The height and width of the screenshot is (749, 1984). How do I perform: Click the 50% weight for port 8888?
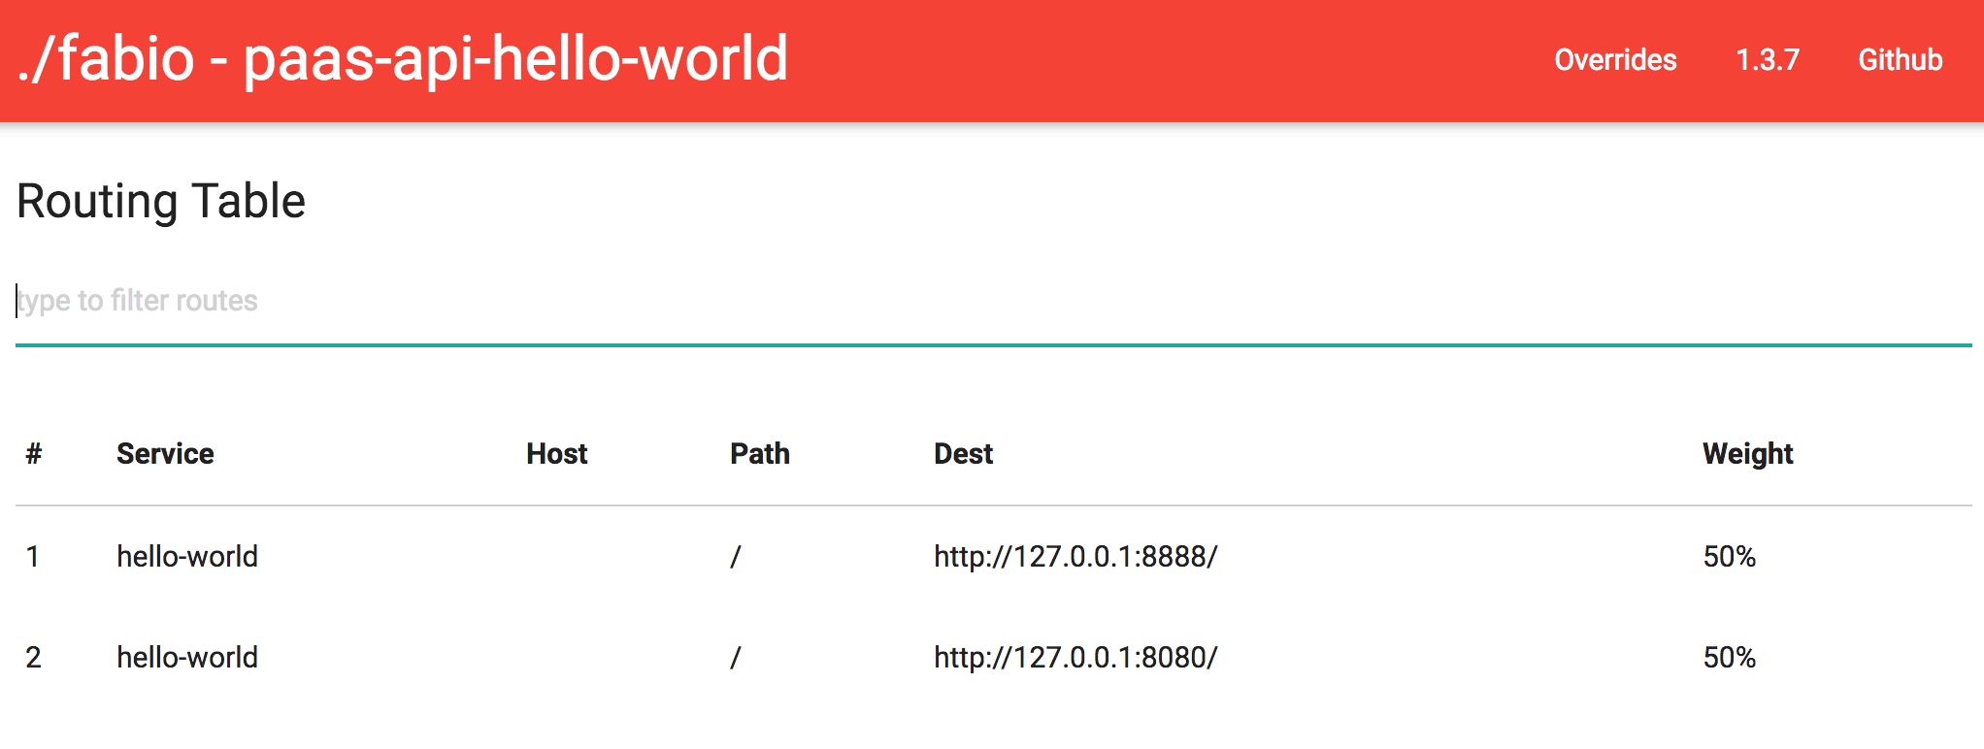(x=1730, y=557)
